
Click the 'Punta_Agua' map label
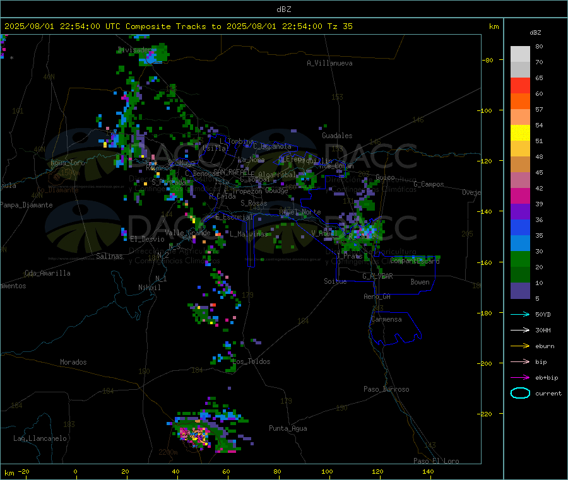pyautogui.click(x=288, y=428)
